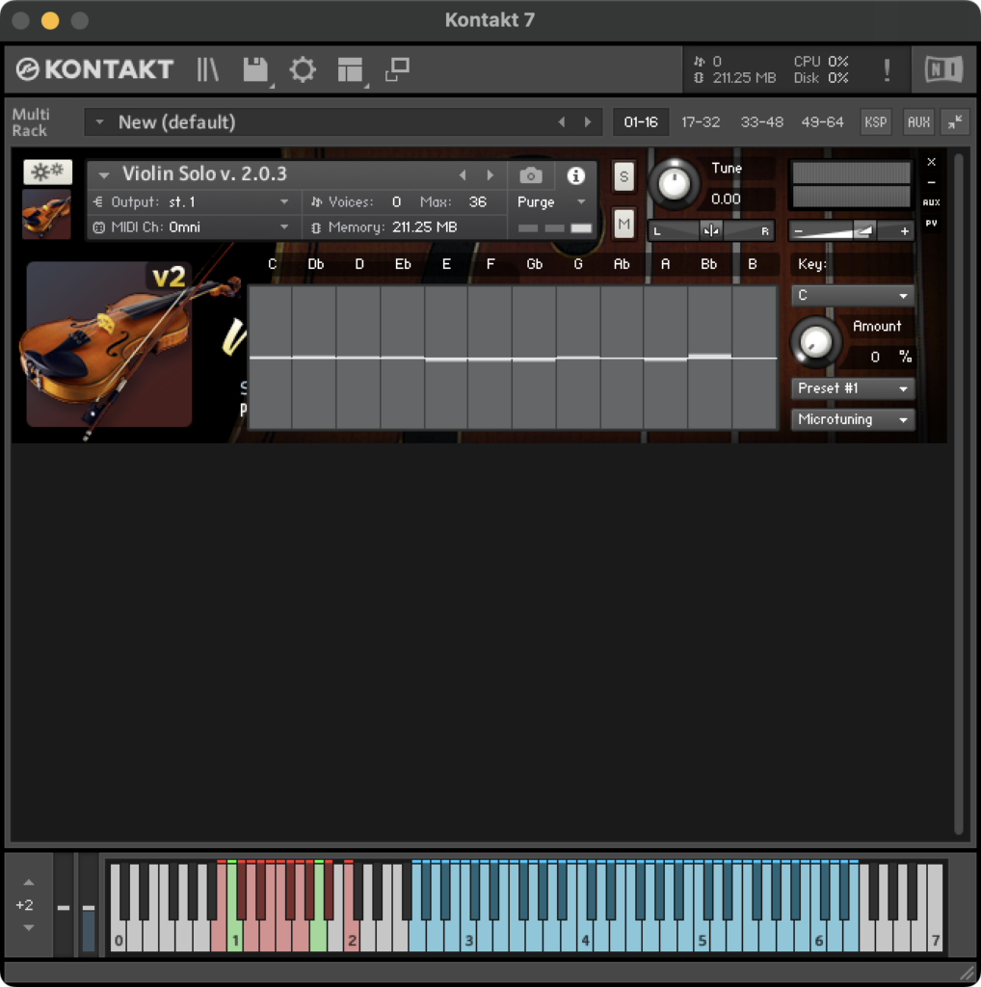The height and width of the screenshot is (987, 981).
Task: Open multi rack dropdown arrow
Action: [99, 122]
